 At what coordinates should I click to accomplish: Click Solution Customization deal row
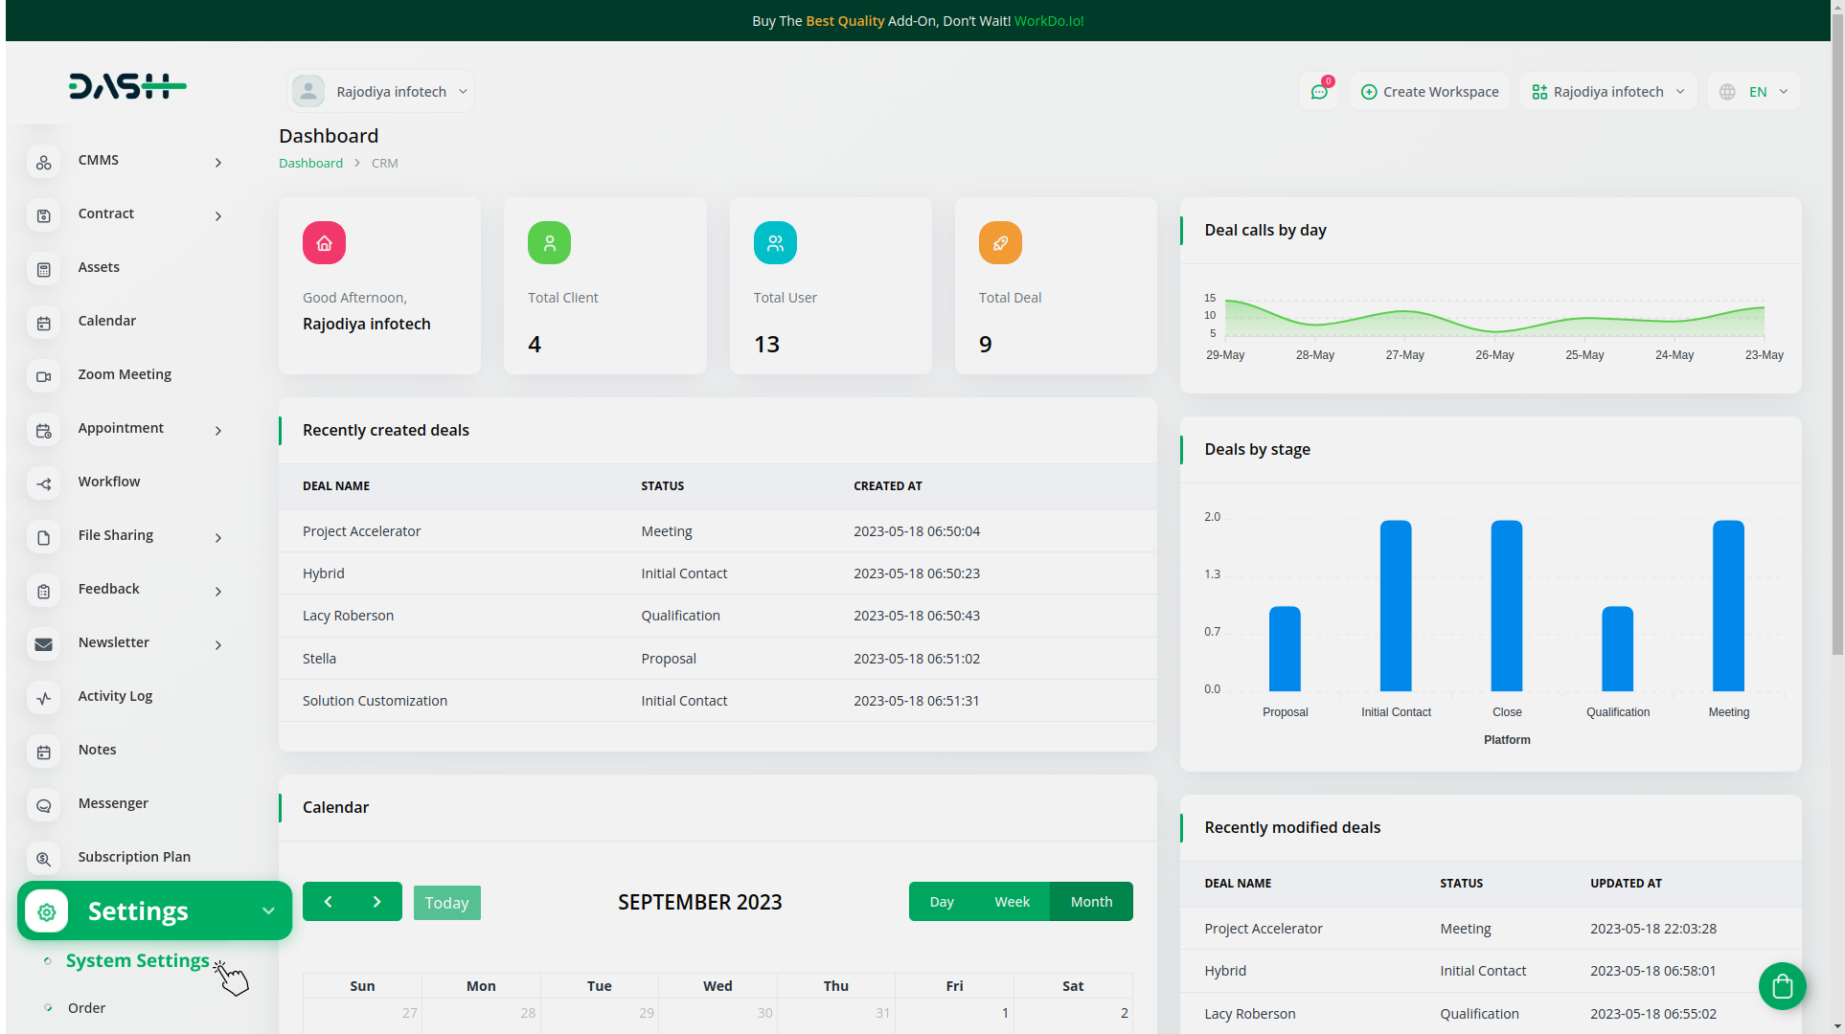(x=717, y=701)
